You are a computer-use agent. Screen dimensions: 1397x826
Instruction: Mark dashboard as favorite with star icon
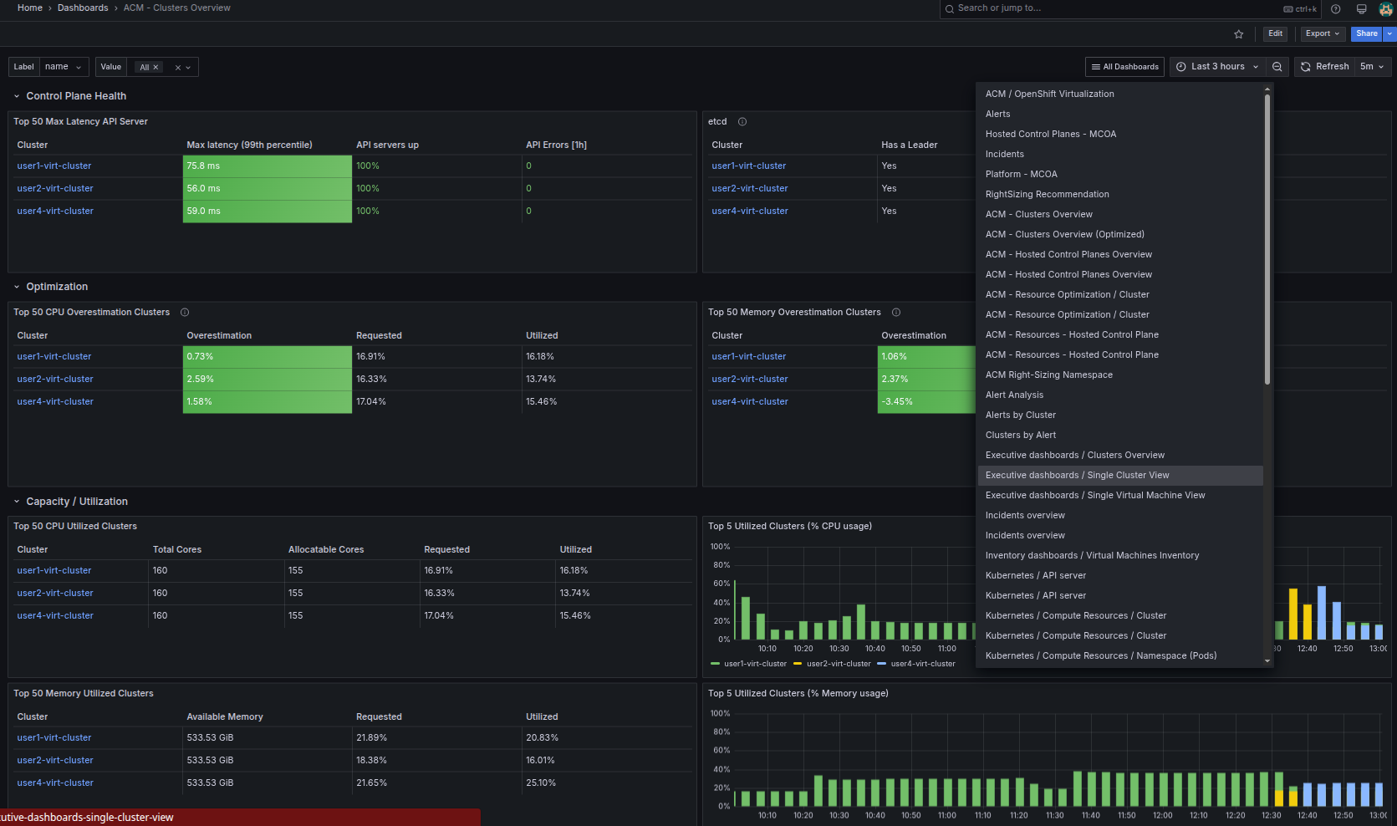[1239, 34]
